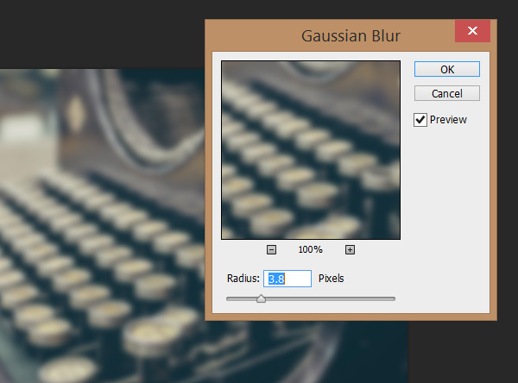Click the middle of the Radius slider track
Screen dimensions: 518x383
(x=311, y=298)
